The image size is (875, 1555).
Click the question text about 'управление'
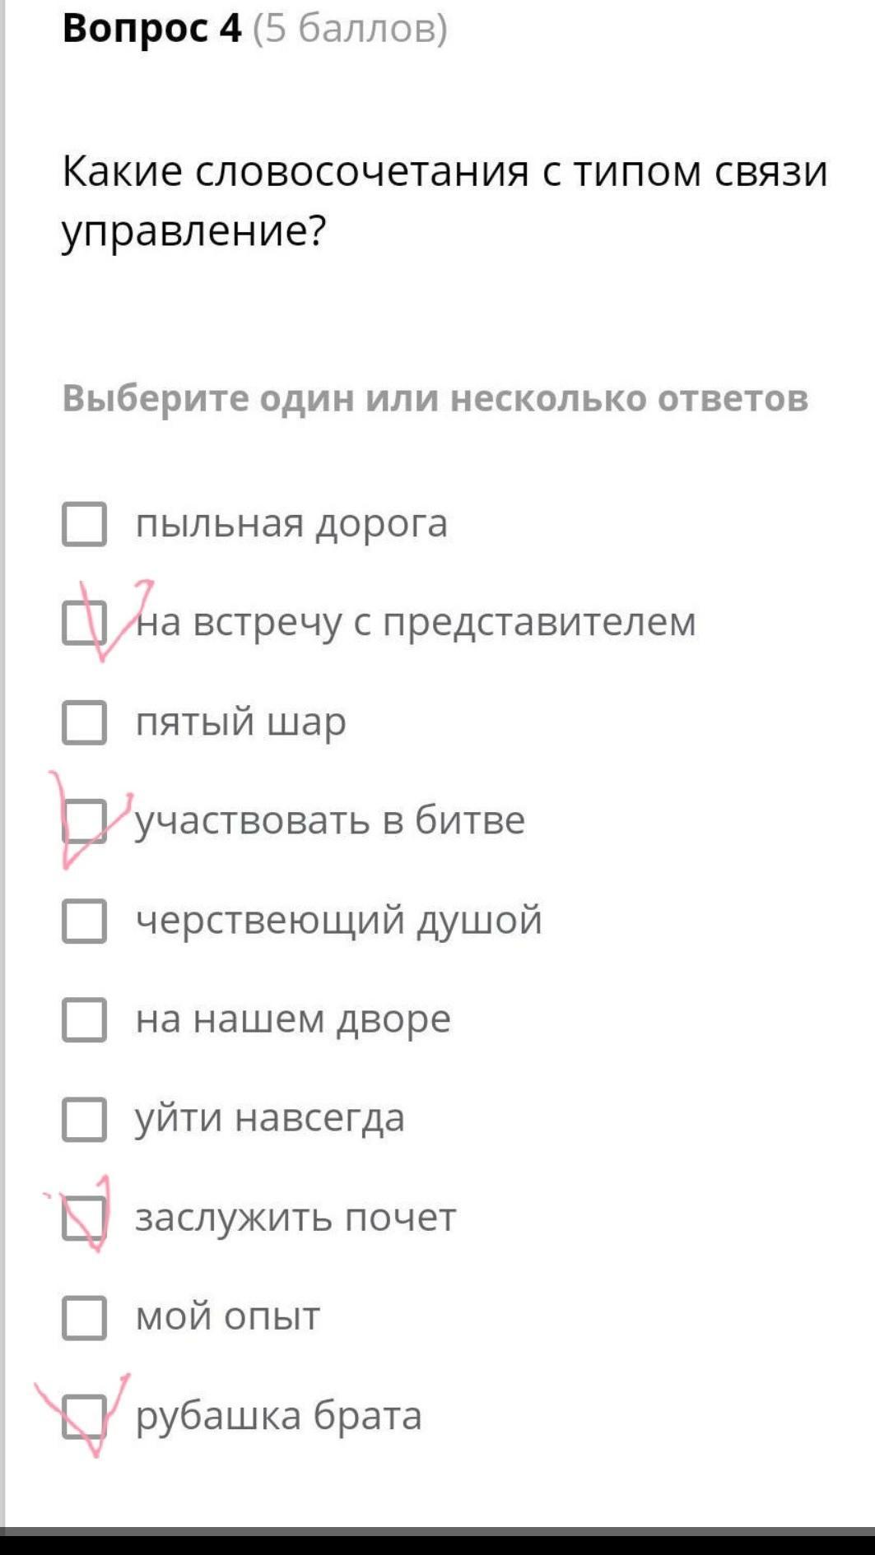(444, 202)
